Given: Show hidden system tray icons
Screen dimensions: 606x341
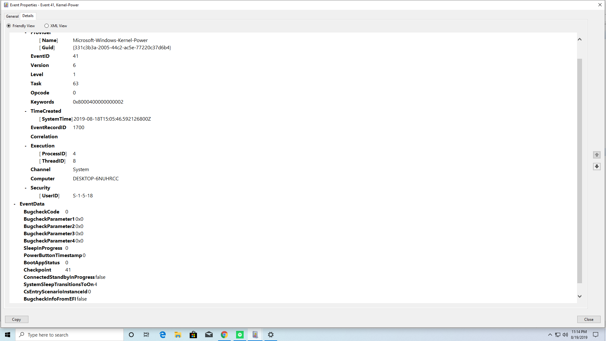Looking at the screenshot, I should pos(550,335).
